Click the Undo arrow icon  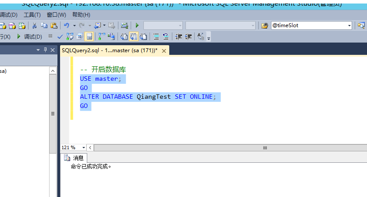[66, 25]
